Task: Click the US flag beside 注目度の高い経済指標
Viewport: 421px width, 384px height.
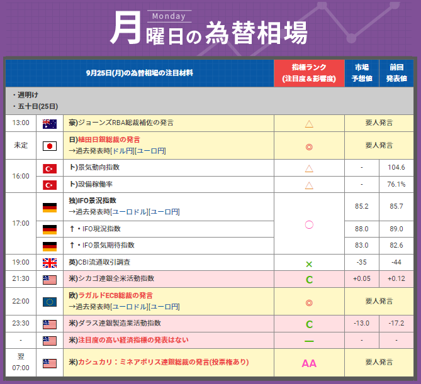Action: 50,341
